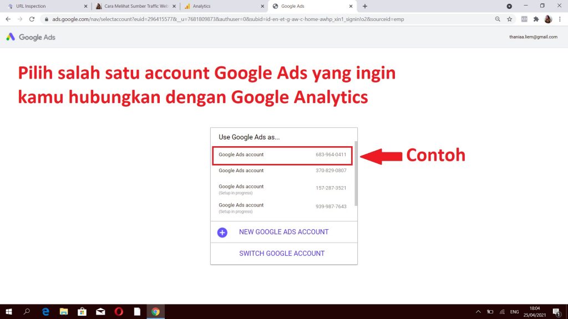Open Chrome three-dot menu

pyautogui.click(x=560, y=19)
